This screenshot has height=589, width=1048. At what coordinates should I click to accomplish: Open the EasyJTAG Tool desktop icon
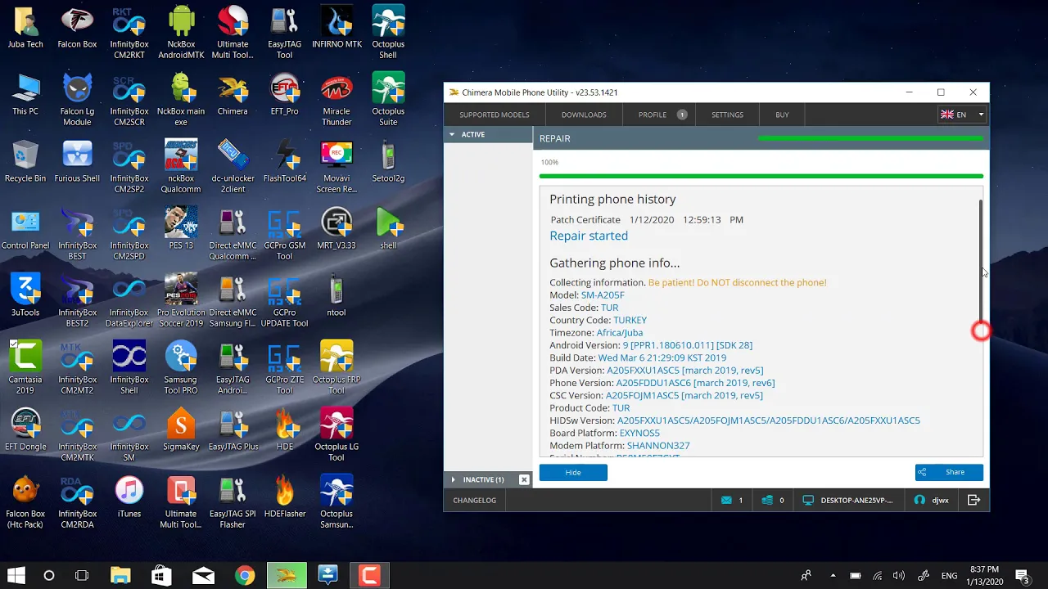pyautogui.click(x=284, y=33)
